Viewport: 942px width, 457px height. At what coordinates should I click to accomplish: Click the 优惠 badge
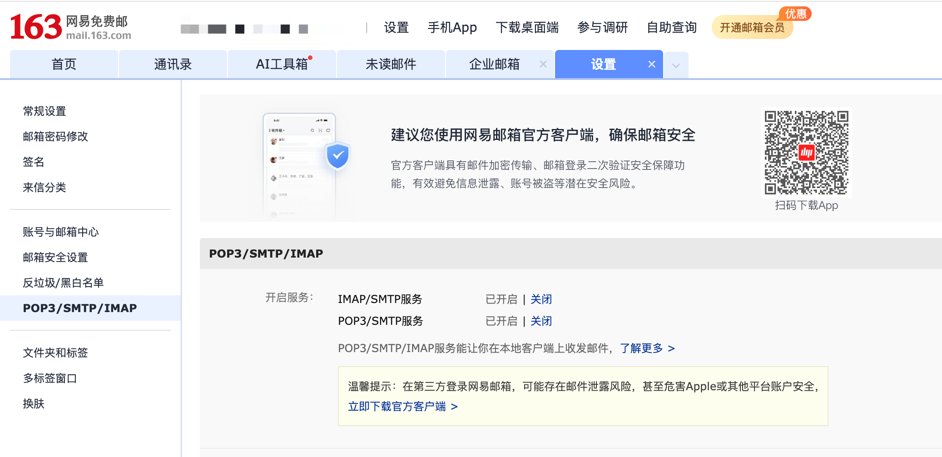click(796, 14)
